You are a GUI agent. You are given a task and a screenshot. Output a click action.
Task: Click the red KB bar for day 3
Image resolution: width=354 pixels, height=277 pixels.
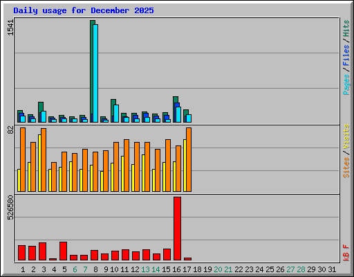[42, 251]
